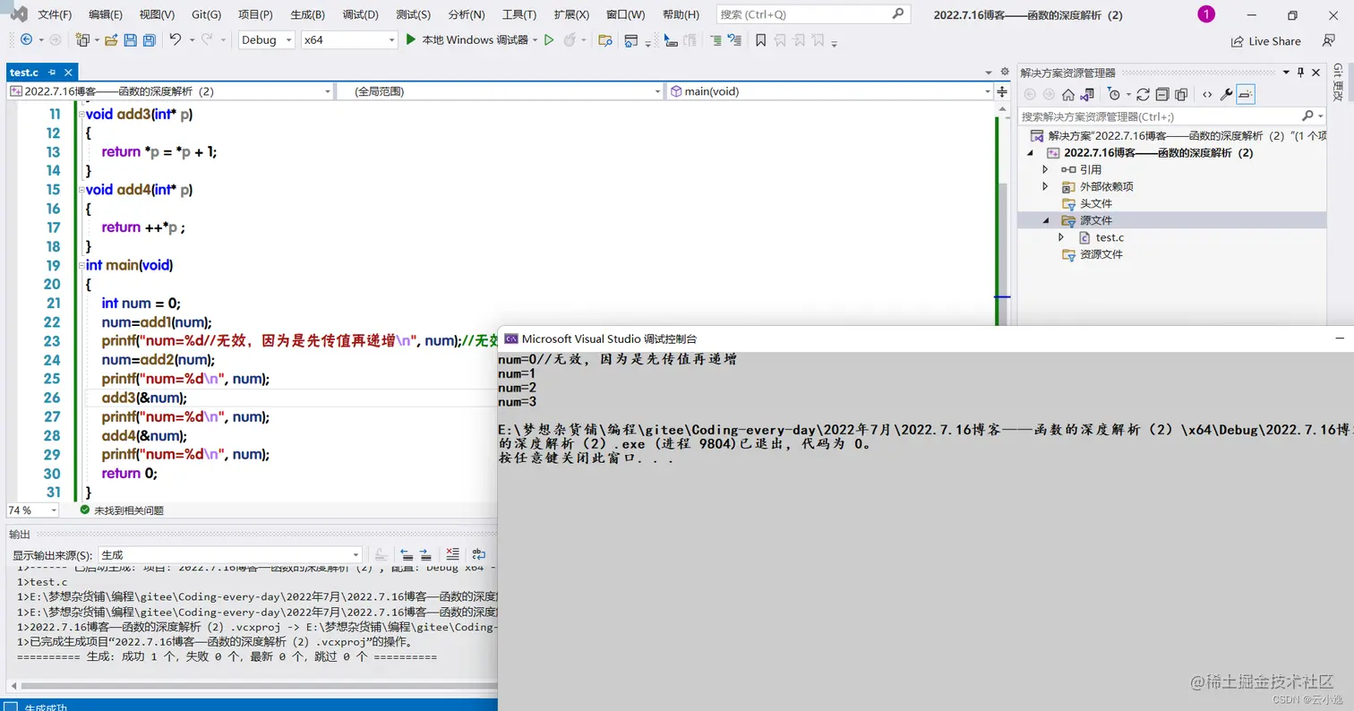Open the 调试(D) menu
Image resolution: width=1354 pixels, height=711 pixels.
(360, 14)
